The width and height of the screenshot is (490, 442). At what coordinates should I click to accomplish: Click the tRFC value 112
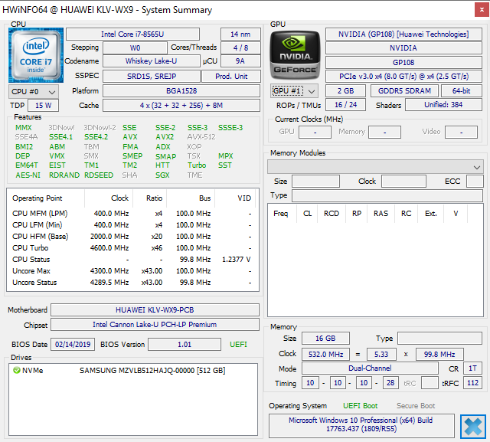(472, 382)
